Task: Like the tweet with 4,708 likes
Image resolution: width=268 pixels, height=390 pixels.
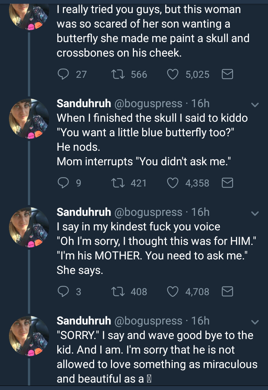Action: [x=172, y=291]
